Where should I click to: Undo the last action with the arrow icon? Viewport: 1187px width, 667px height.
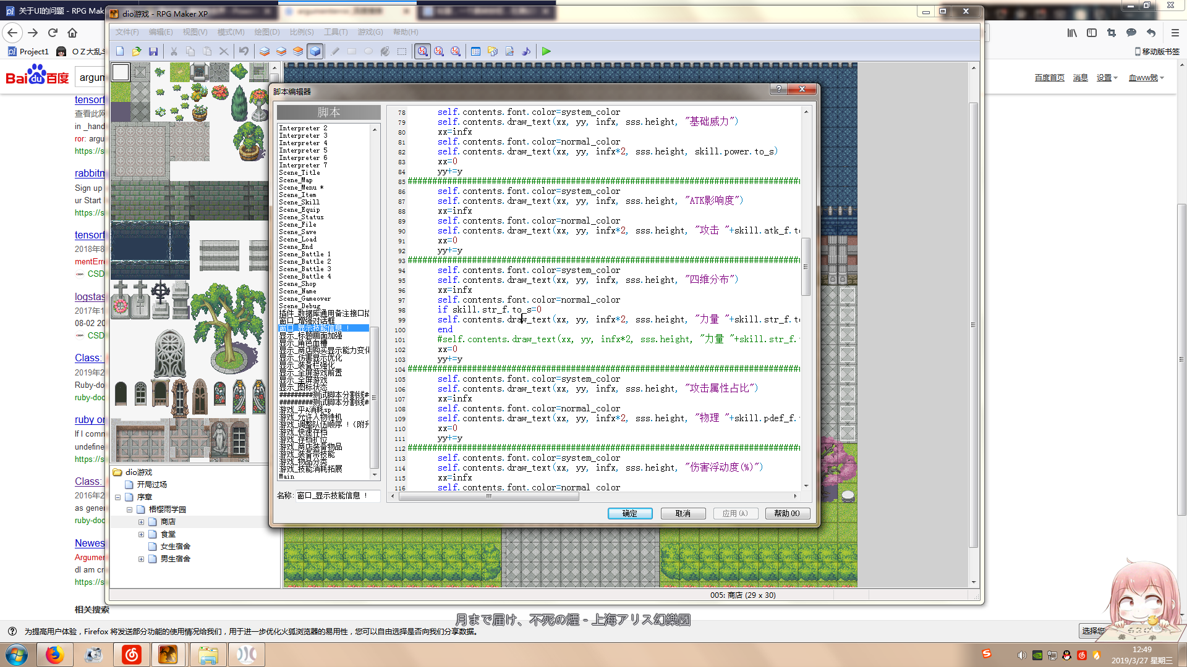pyautogui.click(x=244, y=51)
